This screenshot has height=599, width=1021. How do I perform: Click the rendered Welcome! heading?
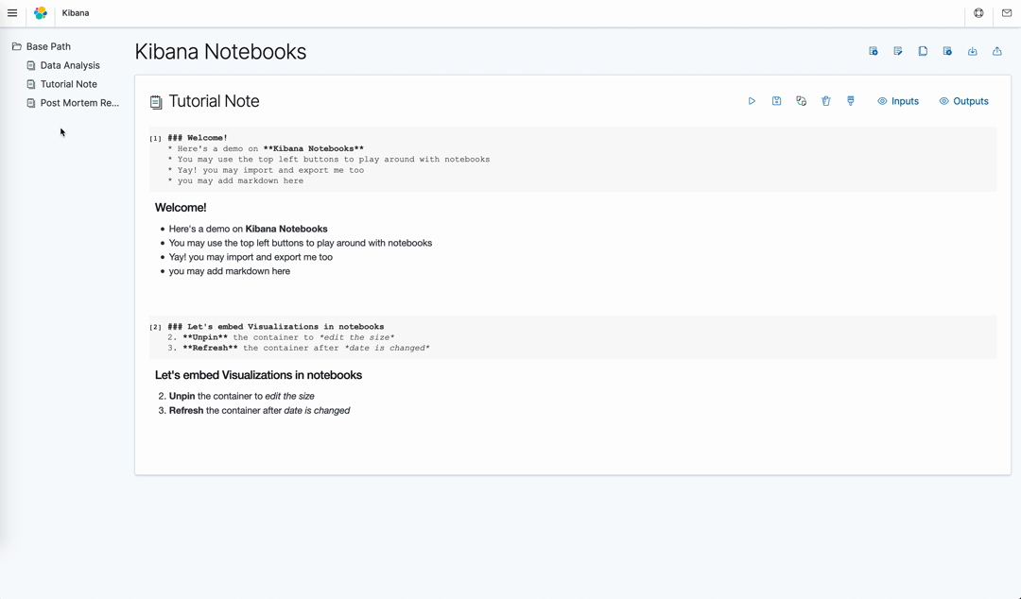pos(181,208)
